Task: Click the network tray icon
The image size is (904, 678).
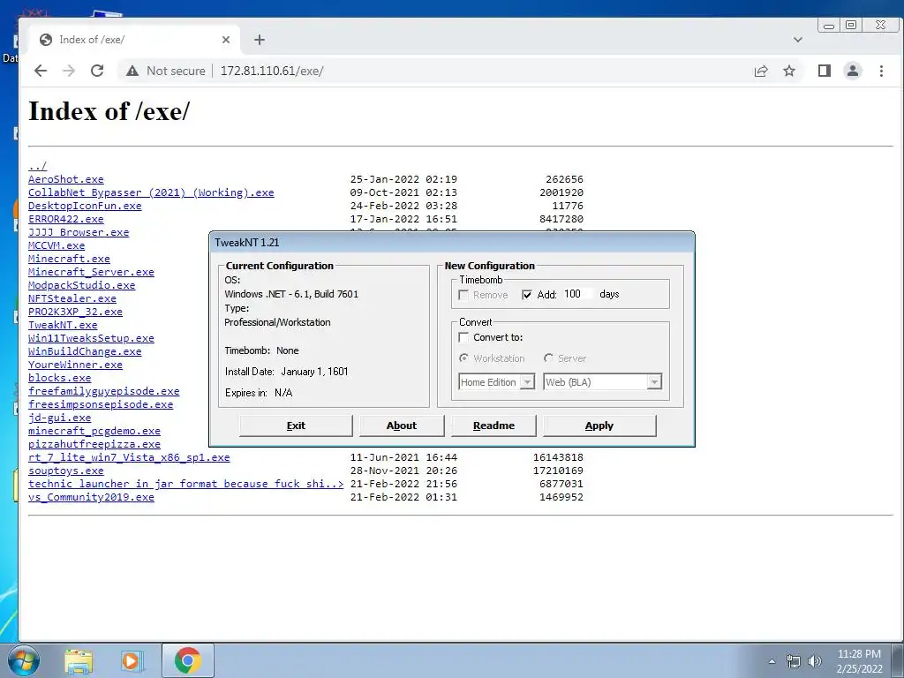Action: pos(794,661)
